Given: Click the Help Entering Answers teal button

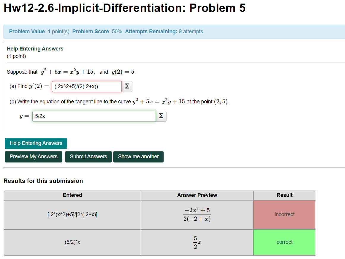Looking at the screenshot, I should (36, 143).
